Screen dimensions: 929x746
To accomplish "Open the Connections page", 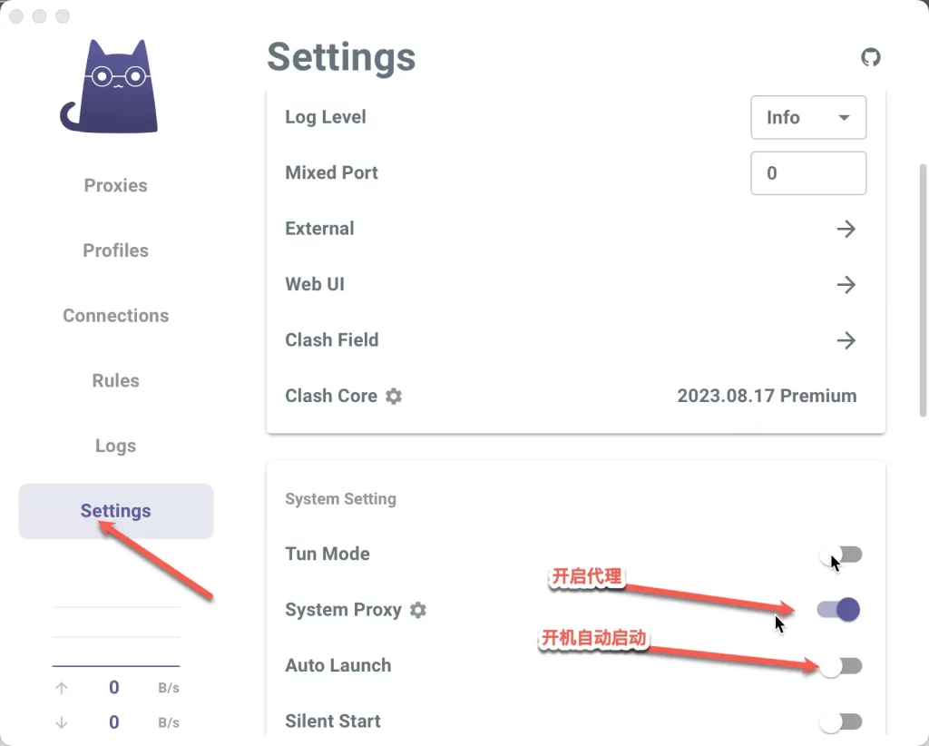I will pyautogui.click(x=115, y=316).
